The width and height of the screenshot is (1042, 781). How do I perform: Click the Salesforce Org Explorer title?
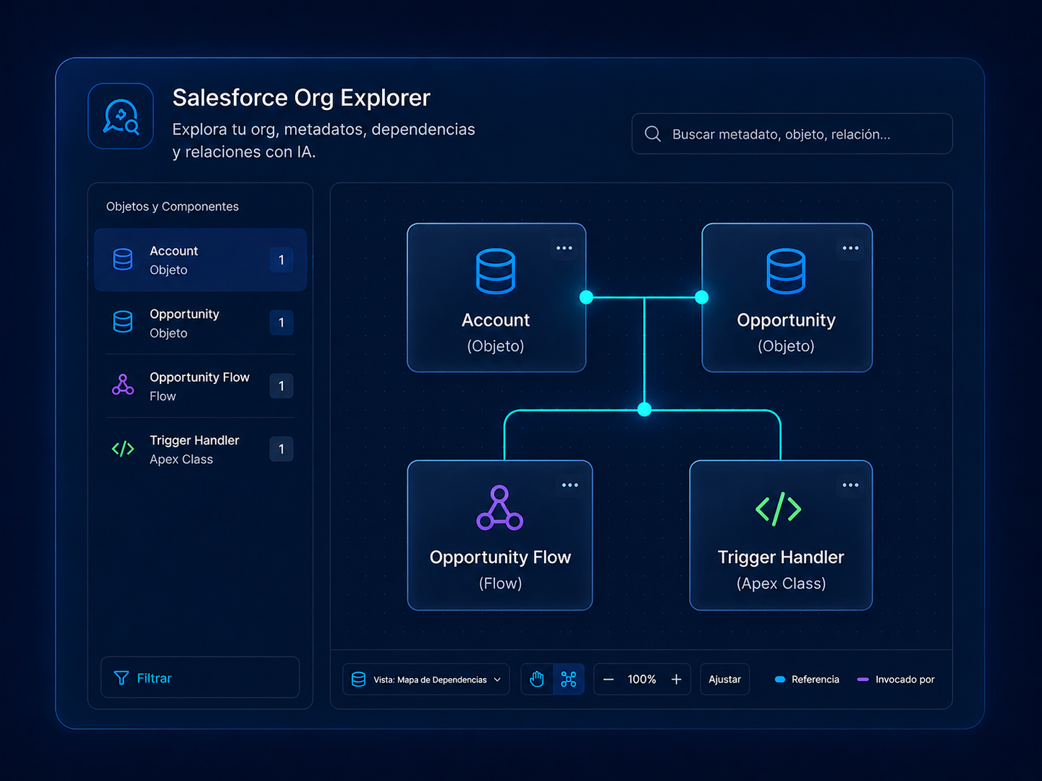pyautogui.click(x=302, y=98)
